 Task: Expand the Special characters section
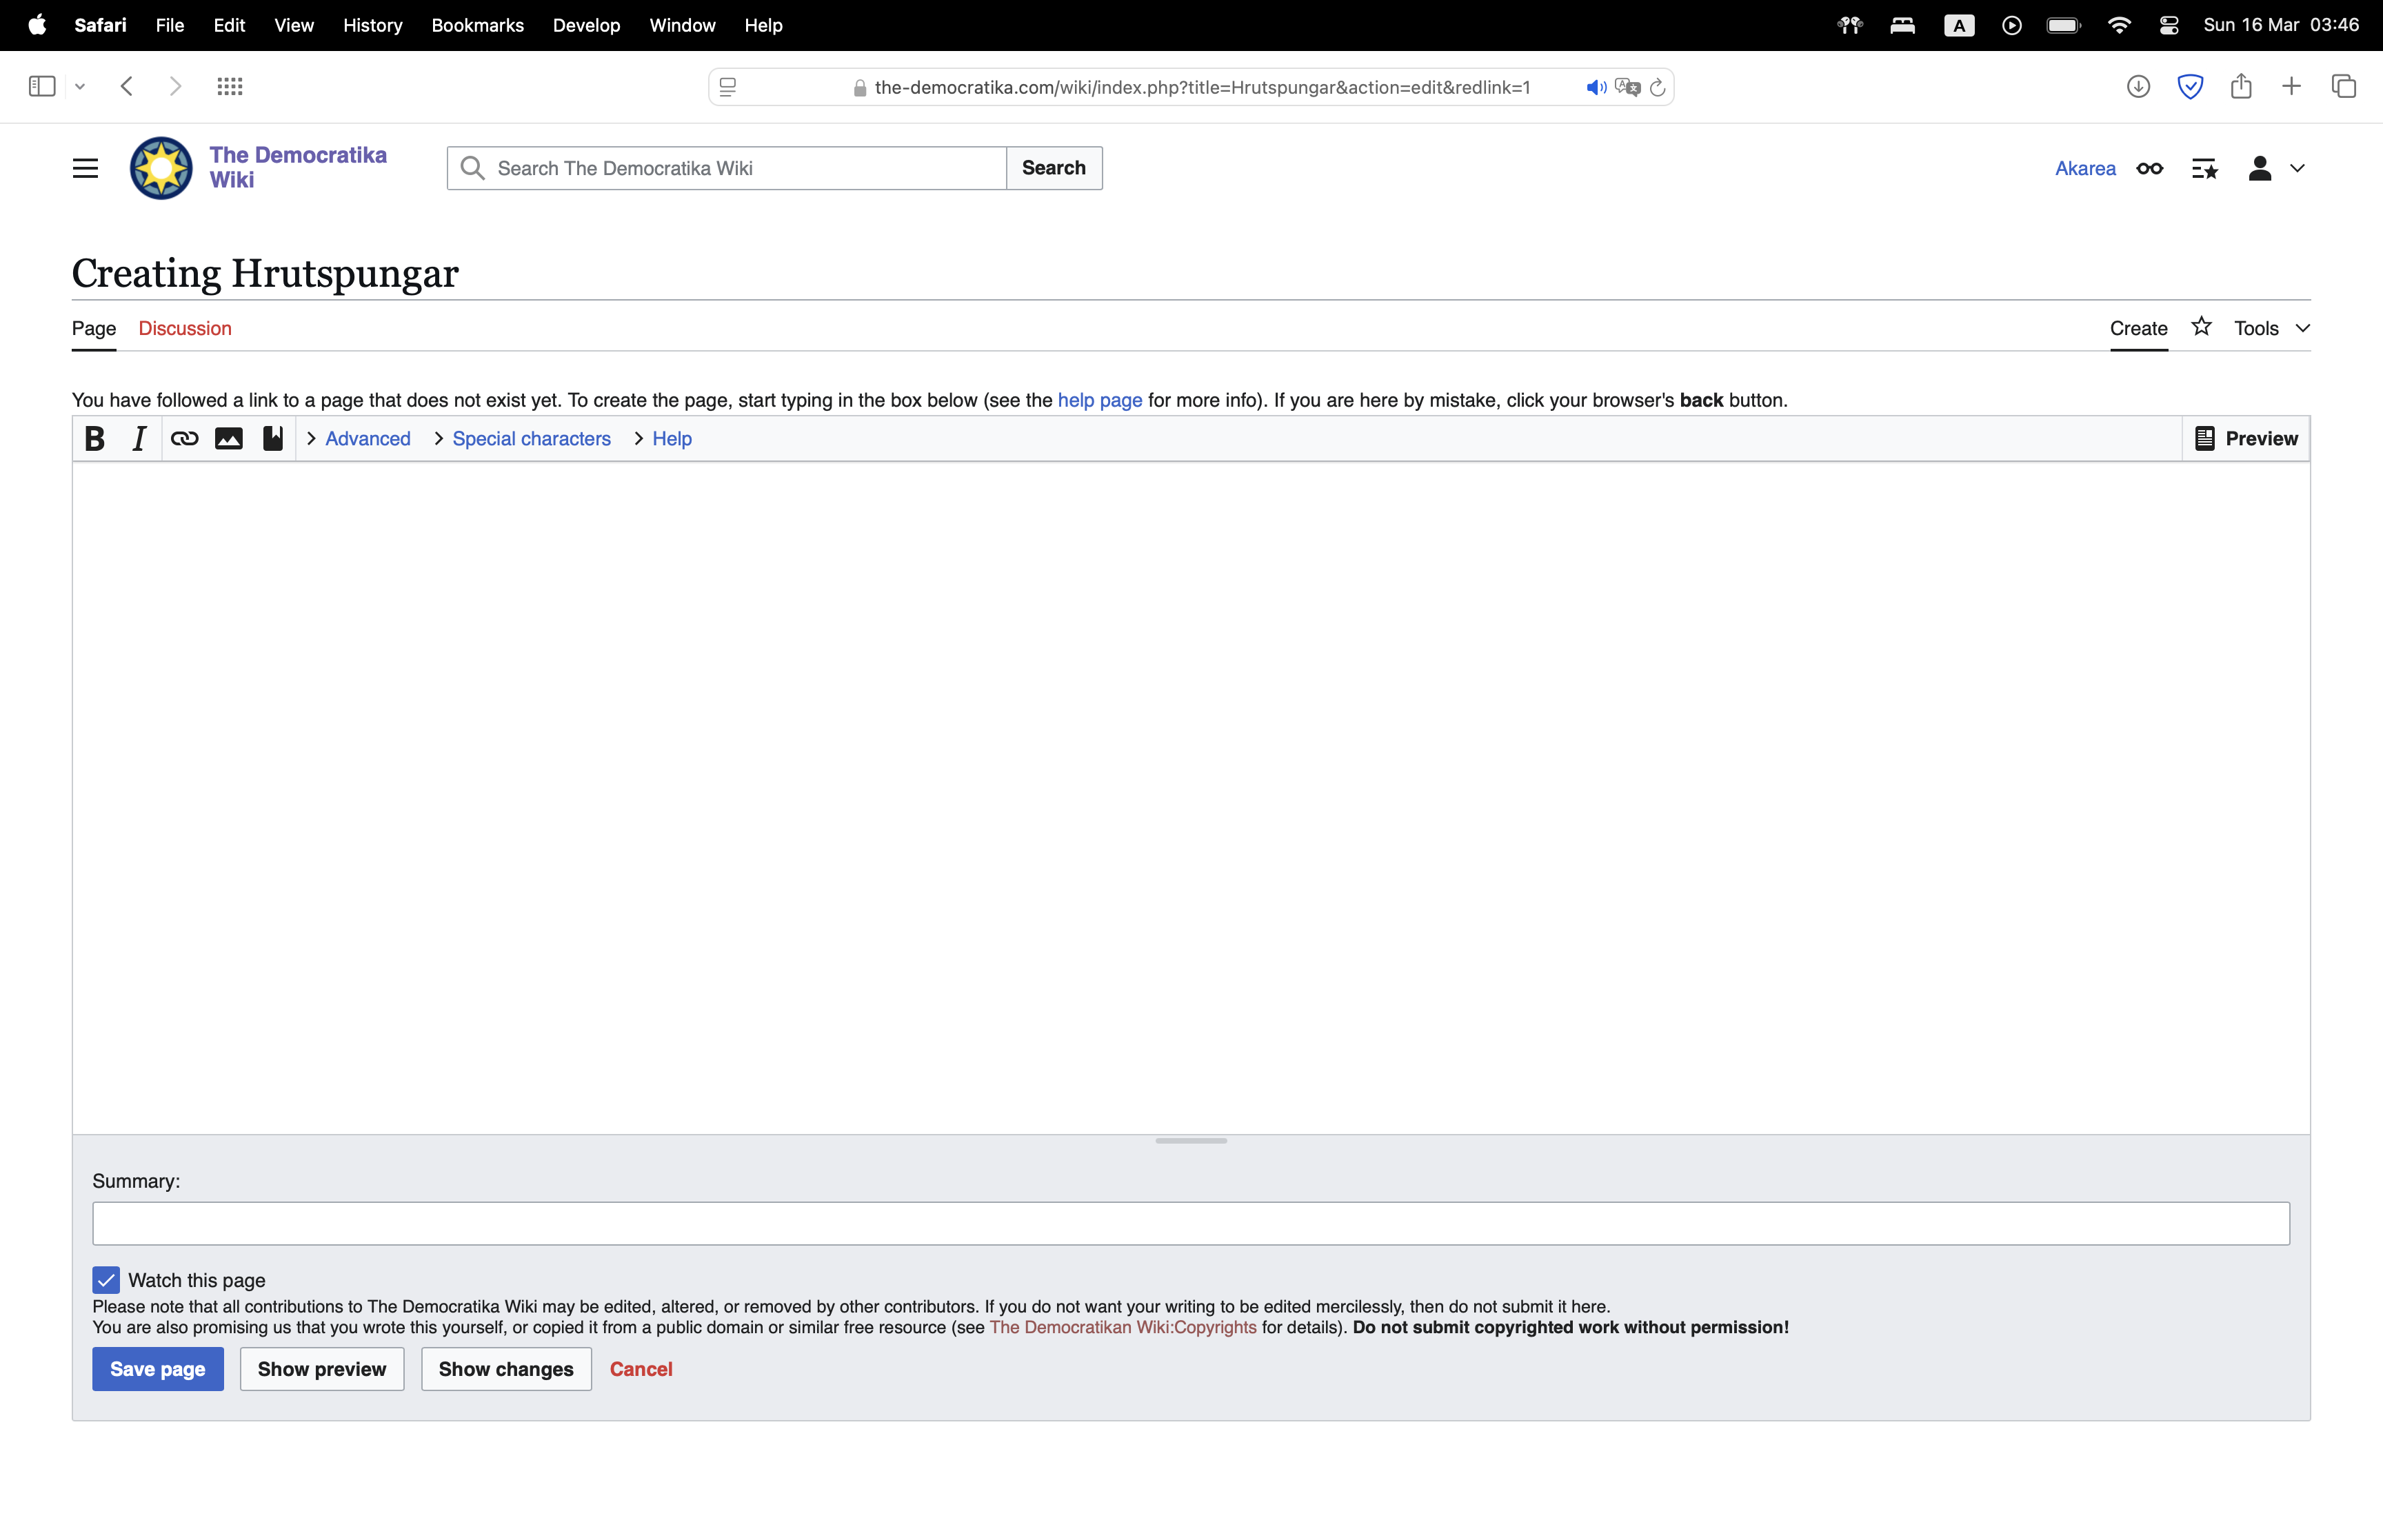coord(531,438)
